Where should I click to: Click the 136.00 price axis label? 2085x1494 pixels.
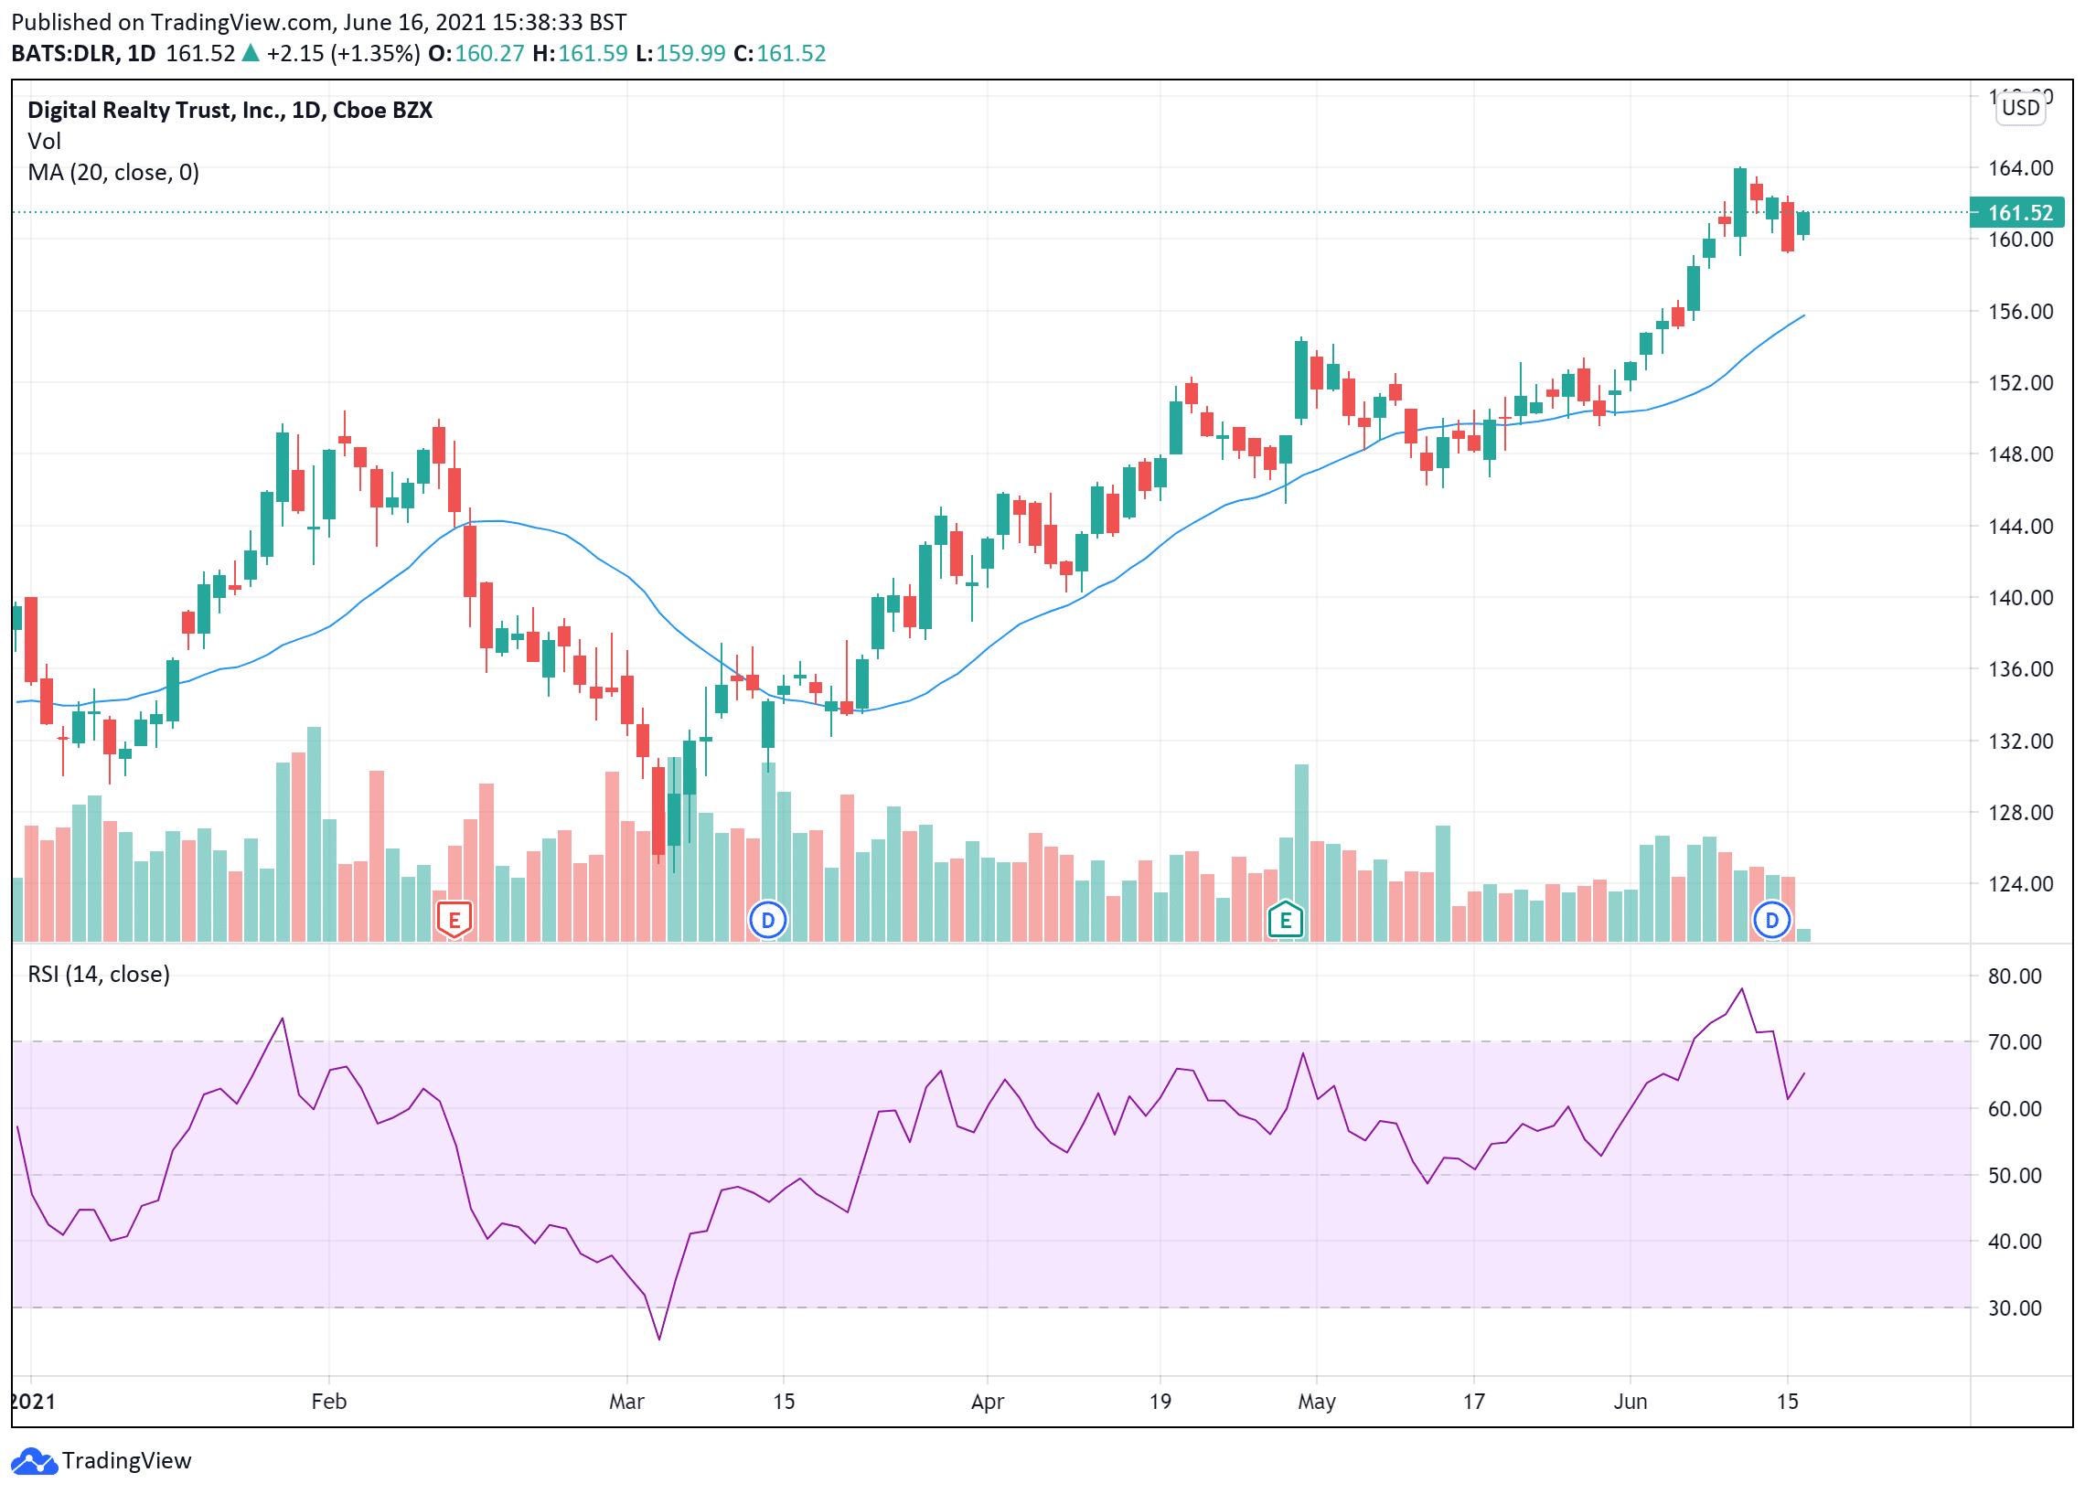point(2020,669)
